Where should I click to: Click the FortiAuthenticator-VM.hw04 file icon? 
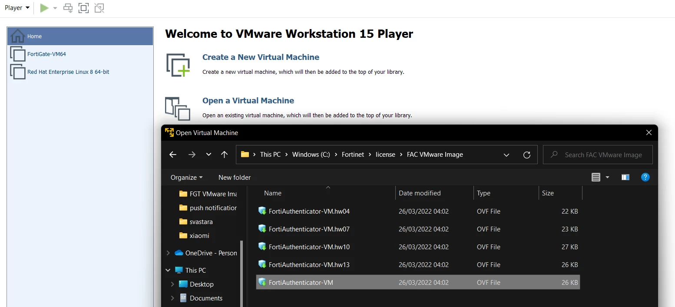click(x=262, y=211)
